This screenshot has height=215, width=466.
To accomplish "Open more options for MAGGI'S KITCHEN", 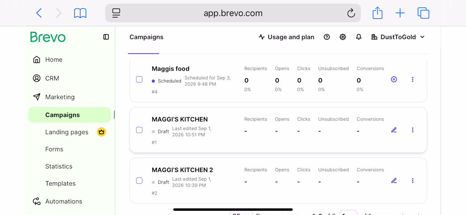I will point(413,130).
